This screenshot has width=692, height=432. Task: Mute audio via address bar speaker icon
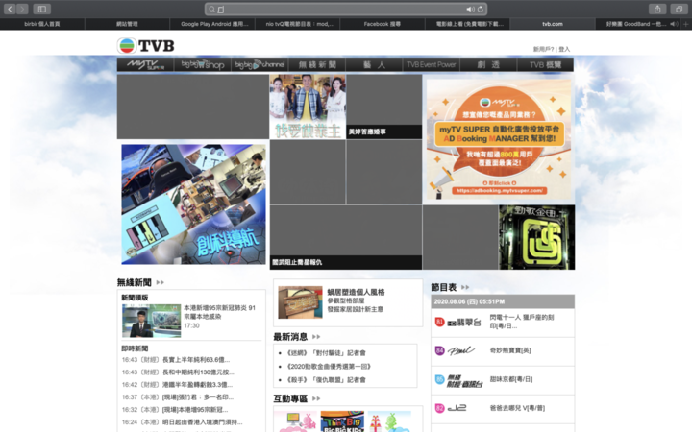coord(470,10)
